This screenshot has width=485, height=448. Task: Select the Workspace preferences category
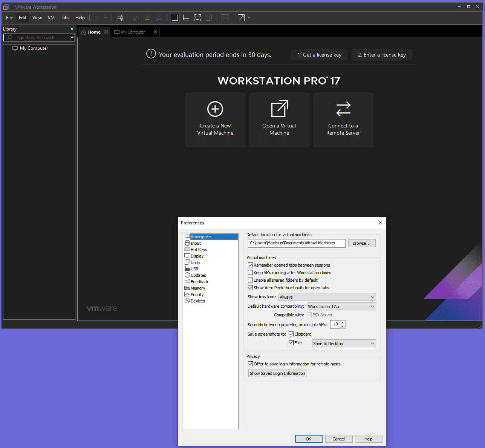(210, 237)
